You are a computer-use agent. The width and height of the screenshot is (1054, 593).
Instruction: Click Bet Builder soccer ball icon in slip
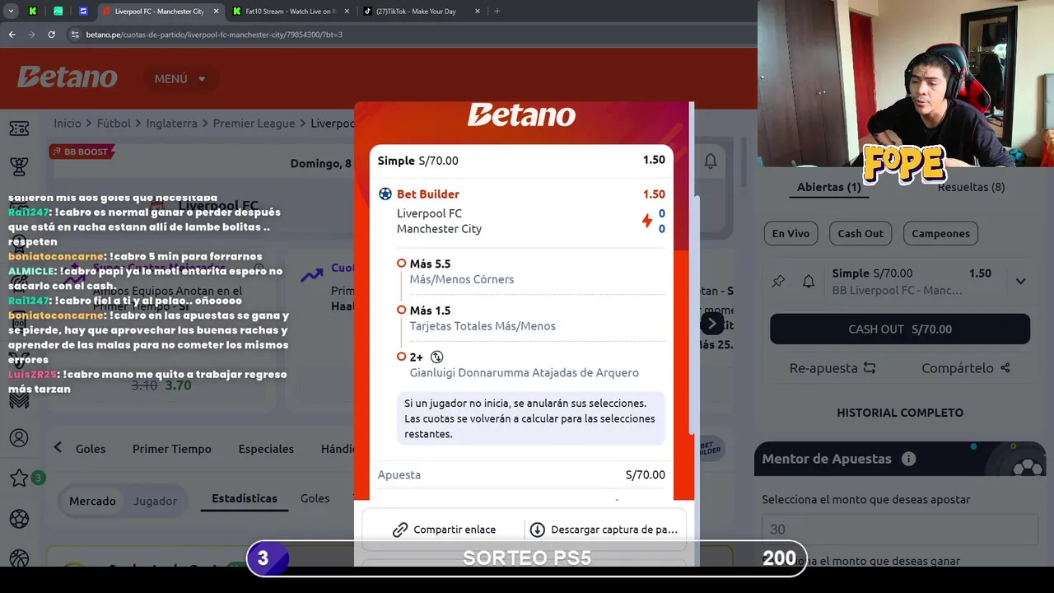385,194
